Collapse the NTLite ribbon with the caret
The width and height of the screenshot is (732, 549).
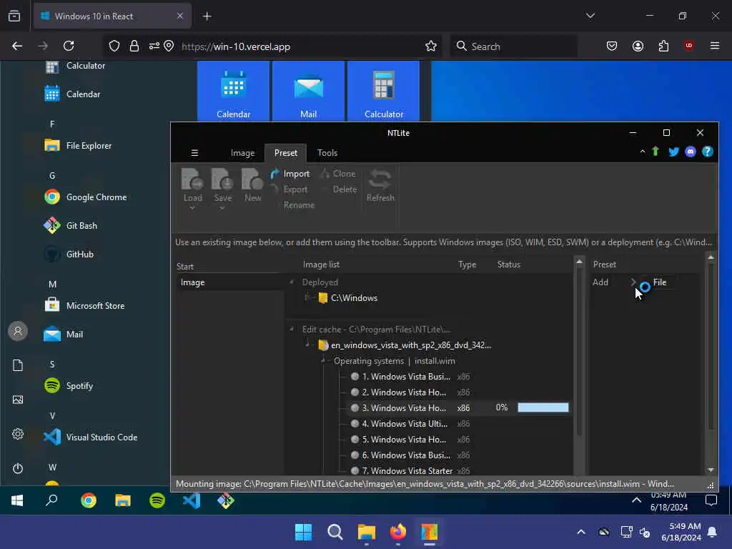643,152
